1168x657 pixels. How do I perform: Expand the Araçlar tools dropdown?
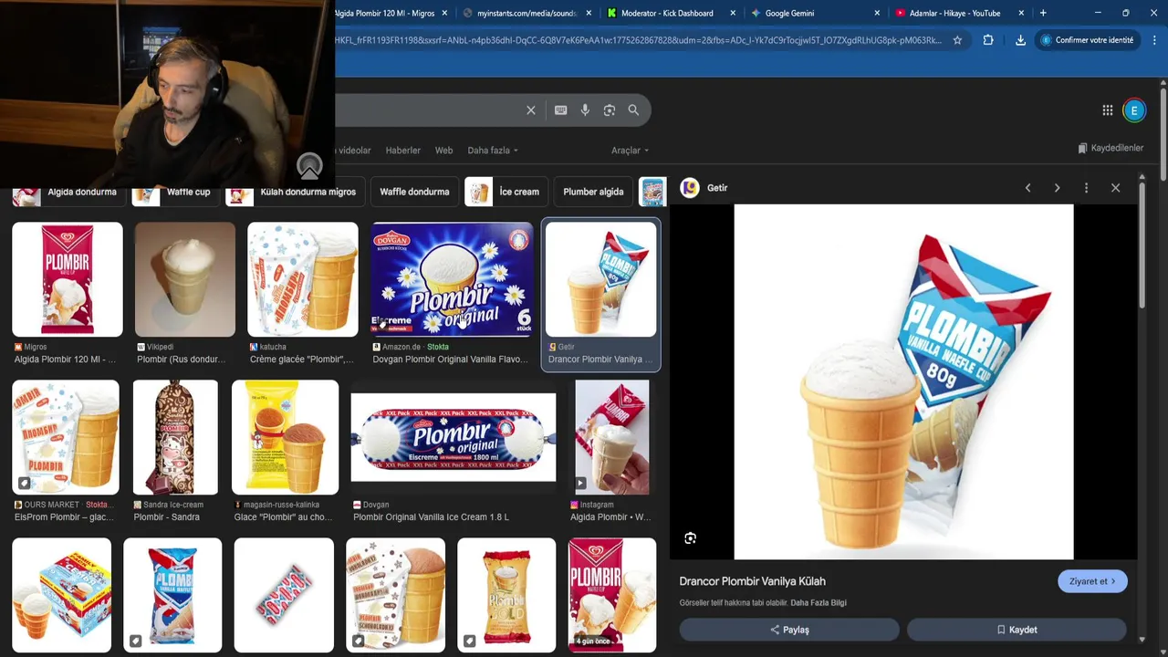[x=630, y=151]
